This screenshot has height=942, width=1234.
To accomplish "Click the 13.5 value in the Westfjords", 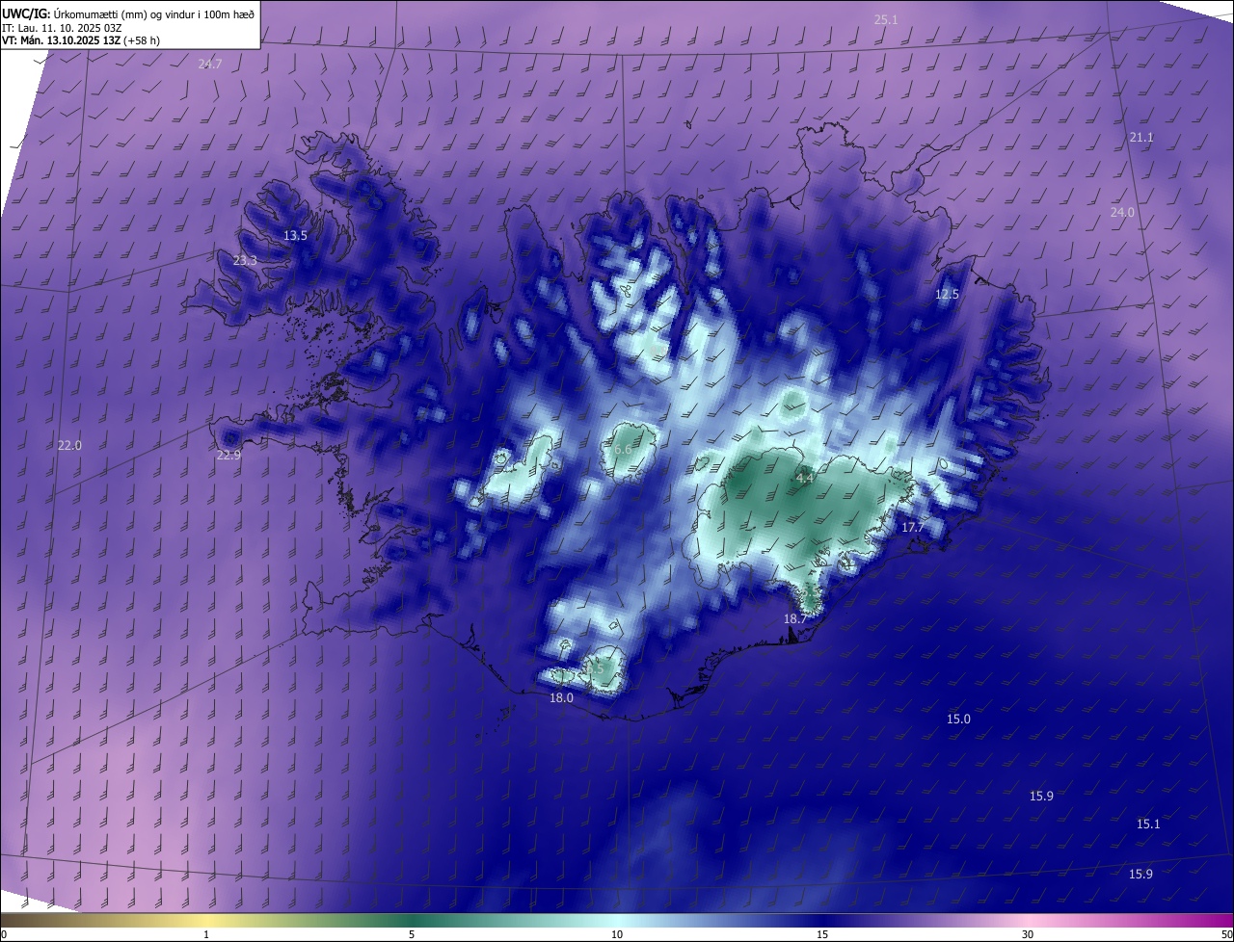I will [x=295, y=235].
